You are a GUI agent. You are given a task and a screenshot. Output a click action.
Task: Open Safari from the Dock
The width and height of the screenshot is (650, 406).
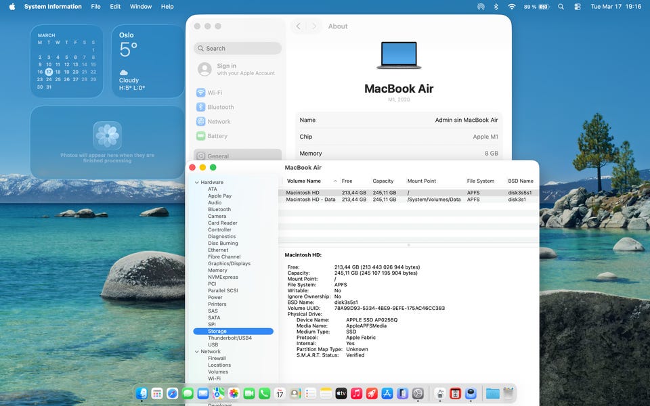coord(172,393)
